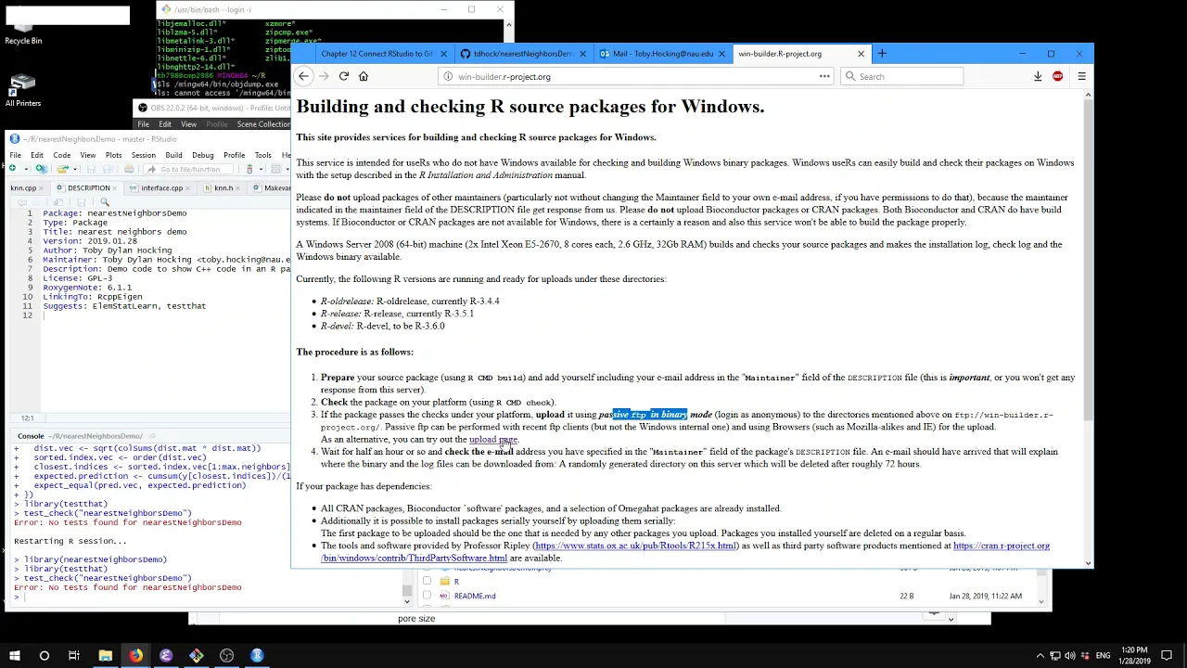
Task: Switch to Mail - Toby.Hocking browser tab
Action: [662, 54]
